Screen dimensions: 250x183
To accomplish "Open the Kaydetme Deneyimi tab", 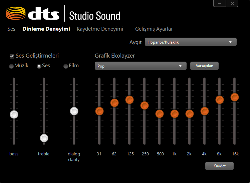I will [100, 29].
